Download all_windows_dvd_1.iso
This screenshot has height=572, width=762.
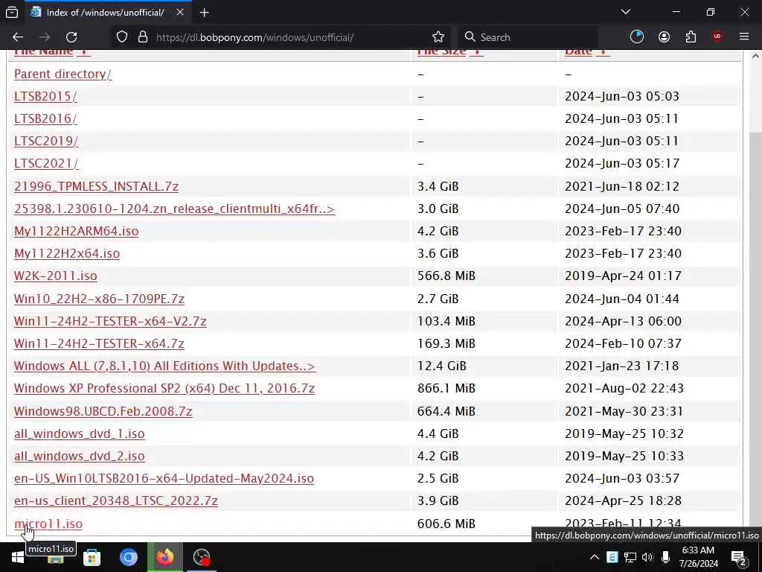coord(79,433)
